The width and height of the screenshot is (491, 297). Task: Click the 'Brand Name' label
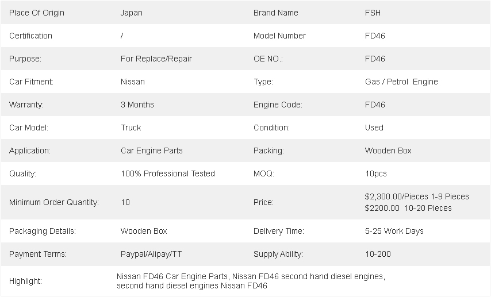[x=276, y=13]
